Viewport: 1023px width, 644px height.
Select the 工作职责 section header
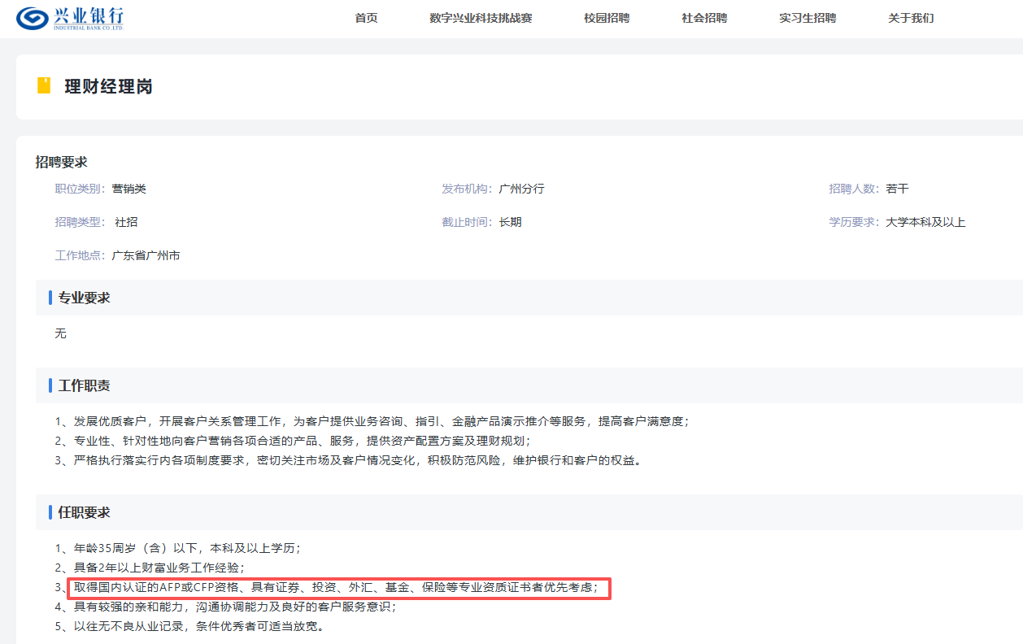tap(84, 385)
